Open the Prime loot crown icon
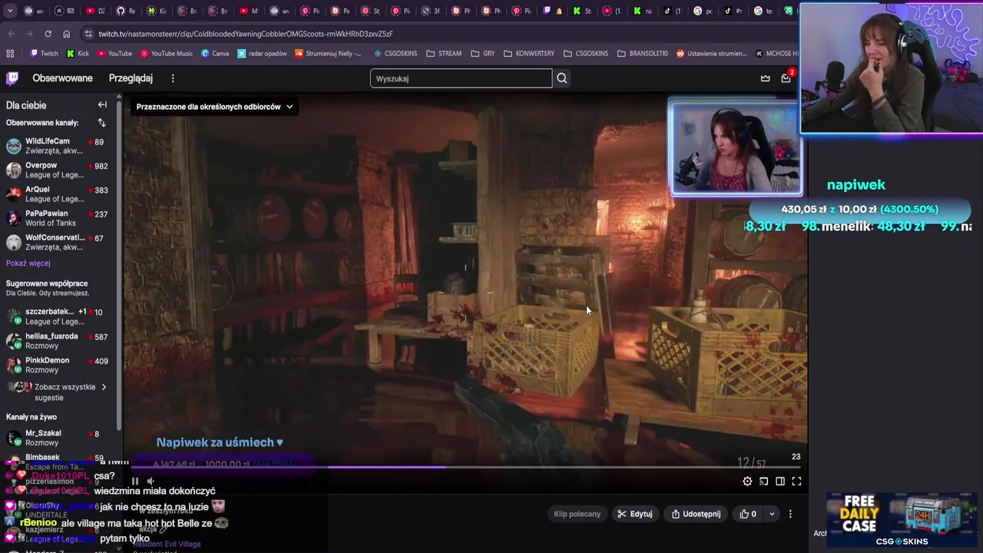The image size is (983, 553). (x=765, y=78)
